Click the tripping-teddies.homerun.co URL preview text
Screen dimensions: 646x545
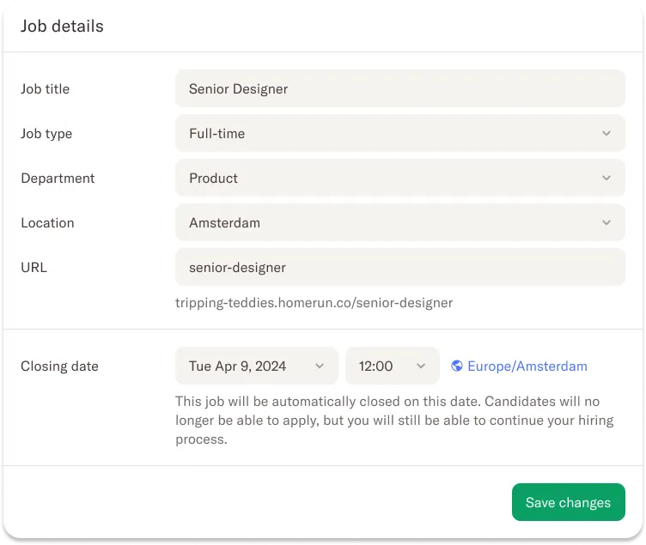pyautogui.click(x=314, y=302)
